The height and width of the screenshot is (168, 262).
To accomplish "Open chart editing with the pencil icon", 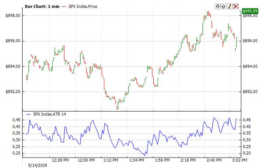I will [x=230, y=6].
